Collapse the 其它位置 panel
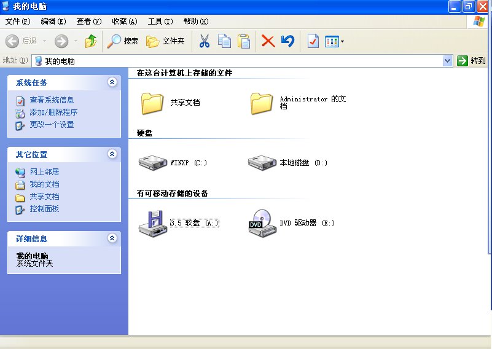 pos(112,154)
